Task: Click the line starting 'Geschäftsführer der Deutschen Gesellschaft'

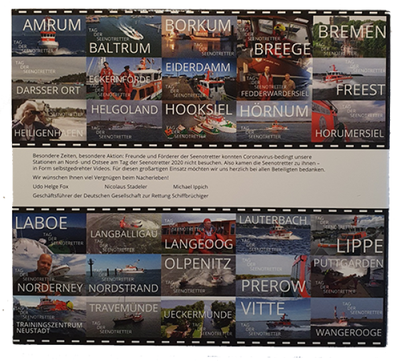Action: point(121,196)
